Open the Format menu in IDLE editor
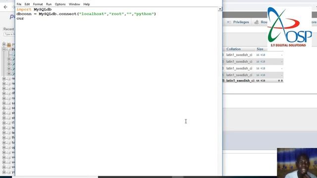The height and width of the screenshot is (178, 317). [38, 4]
